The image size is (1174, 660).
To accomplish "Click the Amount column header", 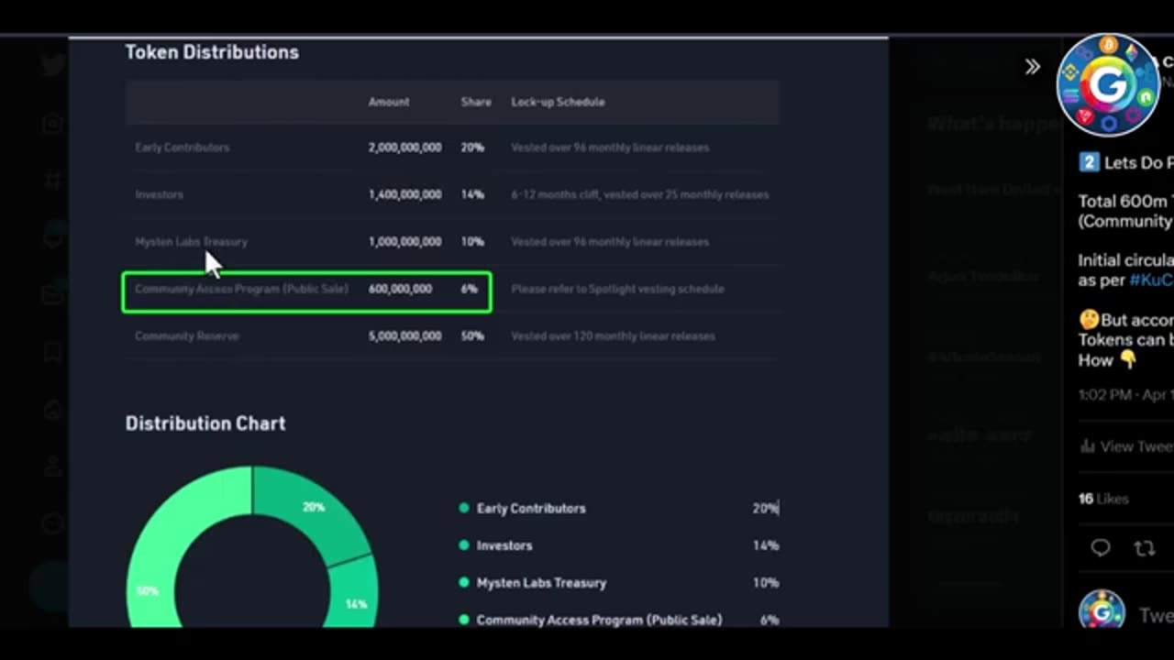I will click(x=389, y=102).
